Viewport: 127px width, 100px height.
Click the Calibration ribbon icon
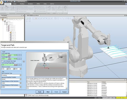click(12, 8)
